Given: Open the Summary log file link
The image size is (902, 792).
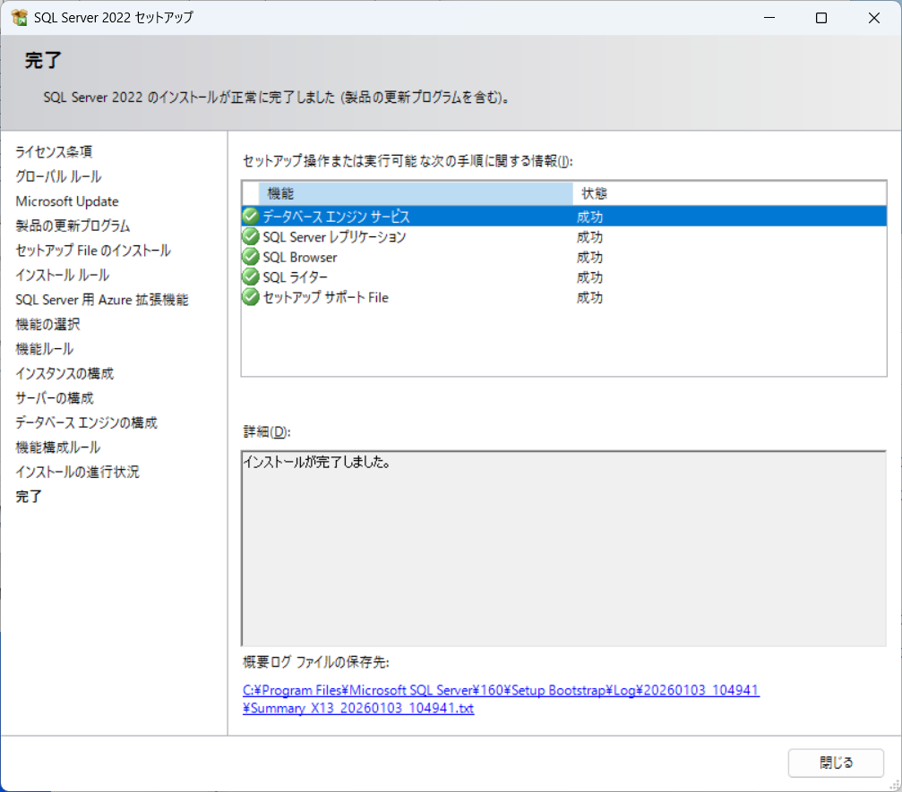Looking at the screenshot, I should coord(501,699).
